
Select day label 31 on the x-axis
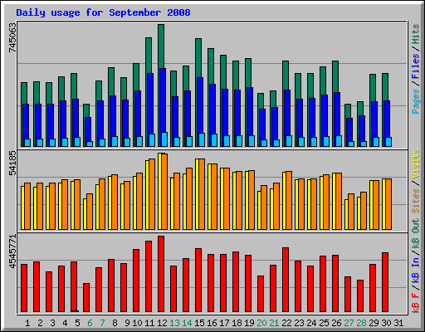398,323
